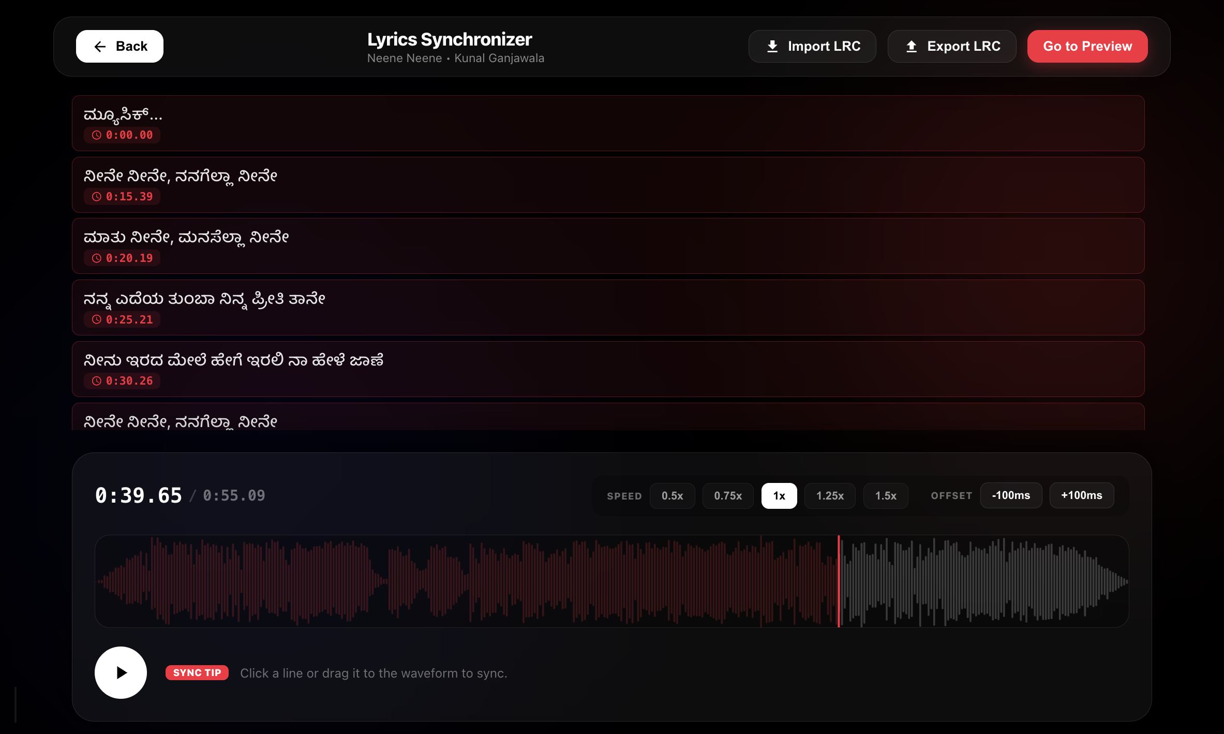Open Go to Preview
This screenshot has height=734, width=1224.
pyautogui.click(x=1087, y=47)
